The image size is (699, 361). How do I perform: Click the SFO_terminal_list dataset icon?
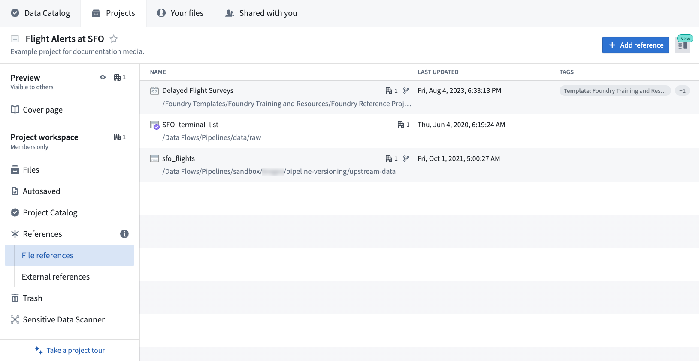[x=154, y=125]
